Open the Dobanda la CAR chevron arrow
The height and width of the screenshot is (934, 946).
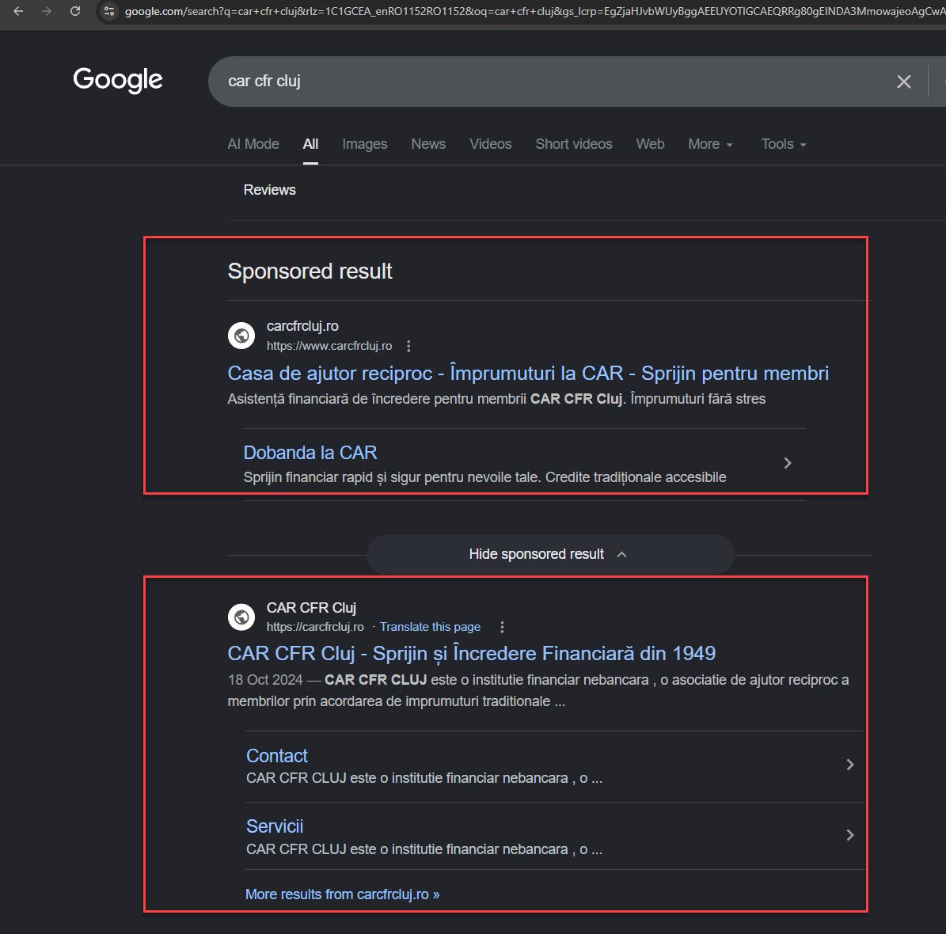coord(788,463)
